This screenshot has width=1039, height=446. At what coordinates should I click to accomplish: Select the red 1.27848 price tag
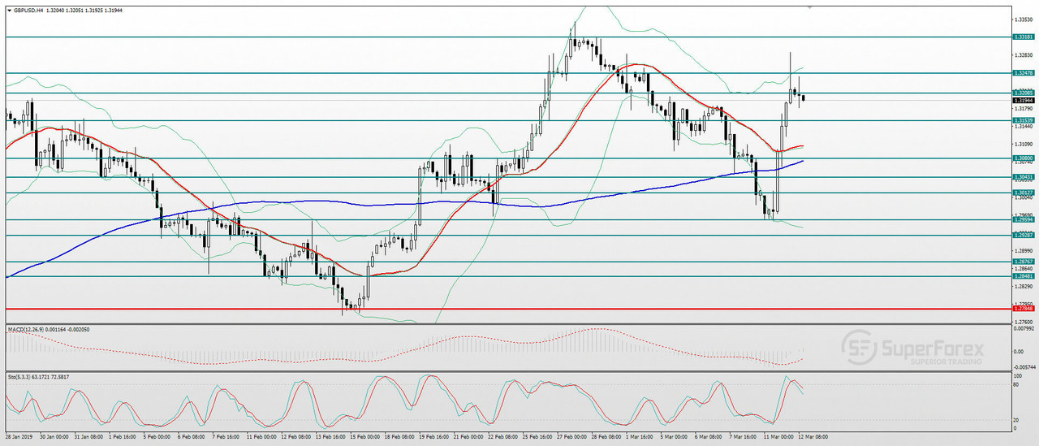(1023, 309)
